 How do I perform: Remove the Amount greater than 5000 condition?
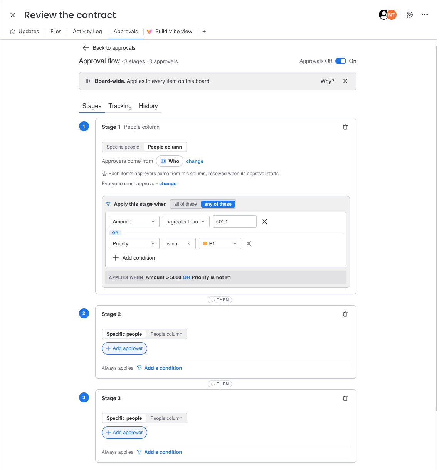pos(264,221)
